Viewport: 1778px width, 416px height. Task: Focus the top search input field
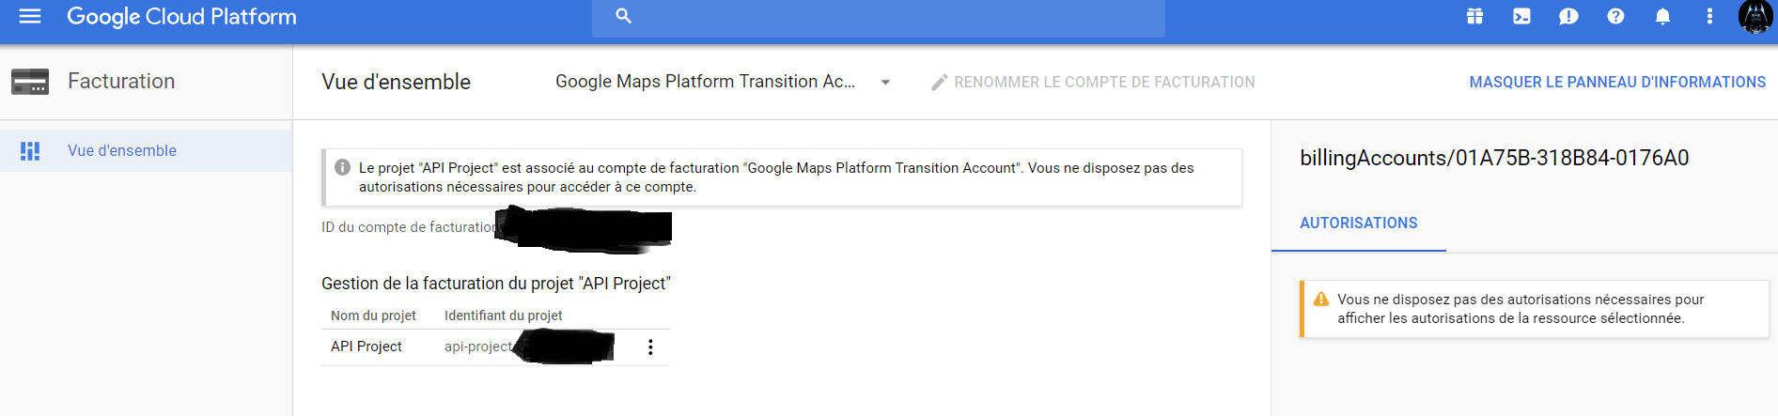(x=879, y=17)
